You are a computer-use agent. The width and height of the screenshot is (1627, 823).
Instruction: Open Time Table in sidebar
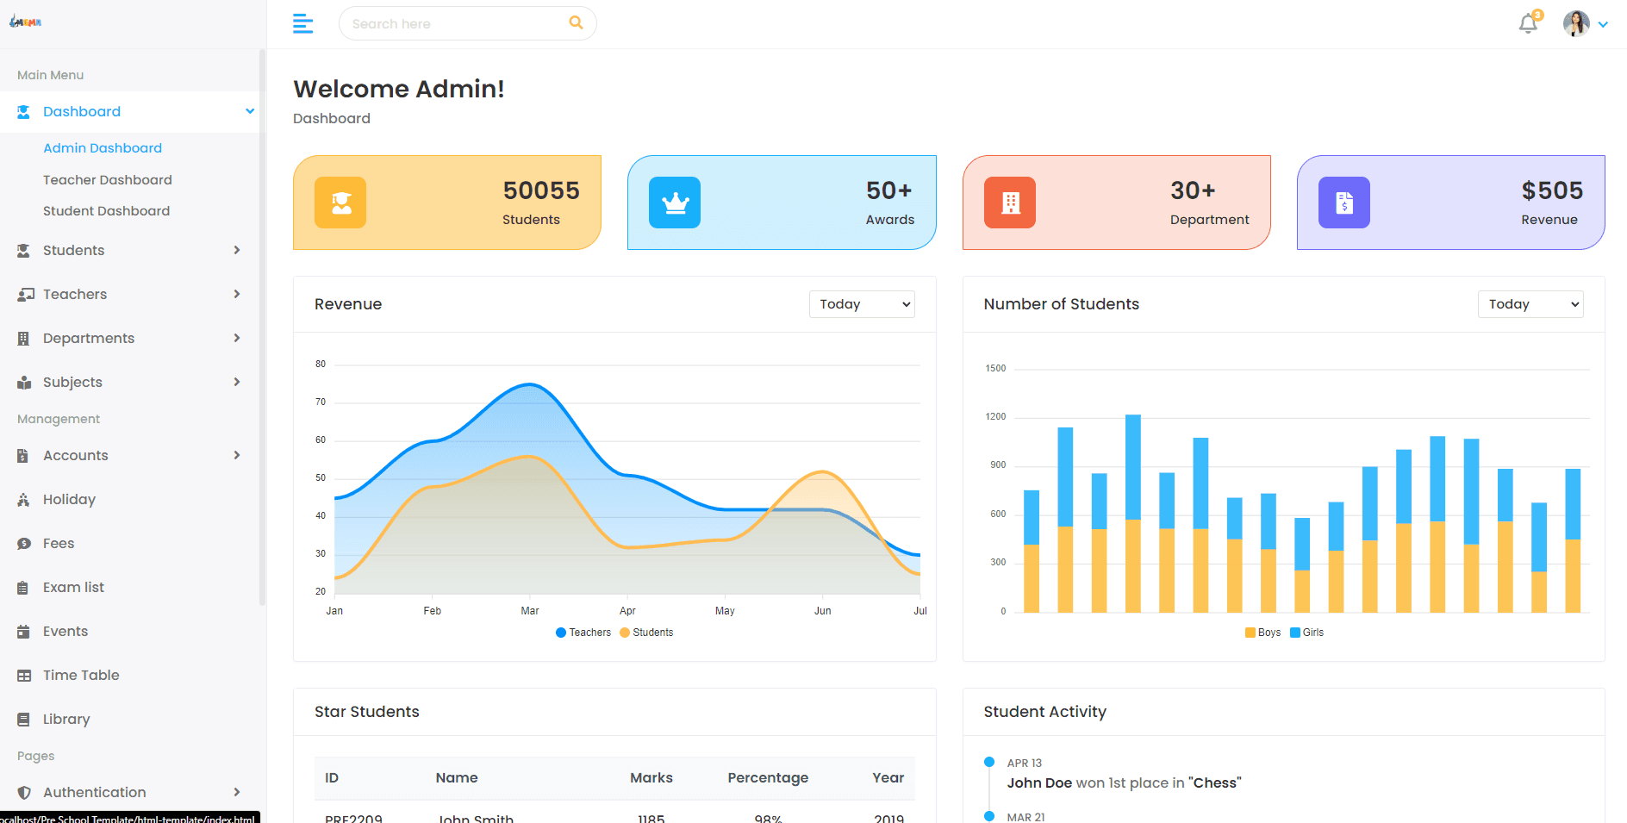81,675
